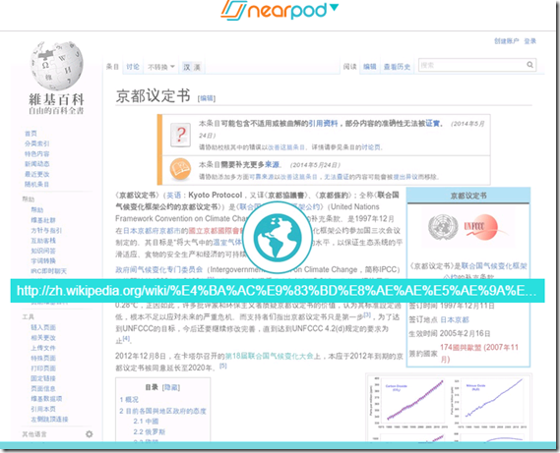Screen dimensions: 560x453
Task: Open 字词转换 sidebar link
Action: pos(43,260)
